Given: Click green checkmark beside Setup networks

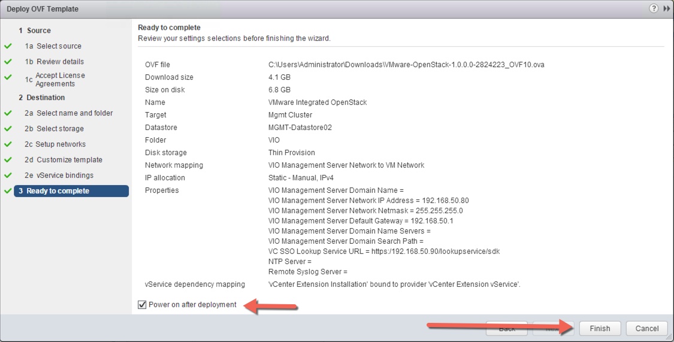Looking at the screenshot, I should 8,144.
